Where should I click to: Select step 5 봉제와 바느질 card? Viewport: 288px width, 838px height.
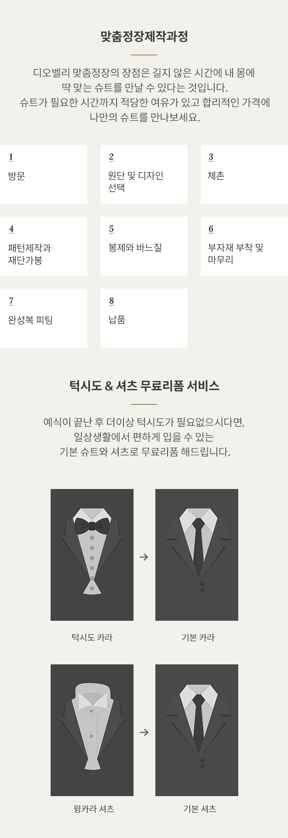(144, 246)
